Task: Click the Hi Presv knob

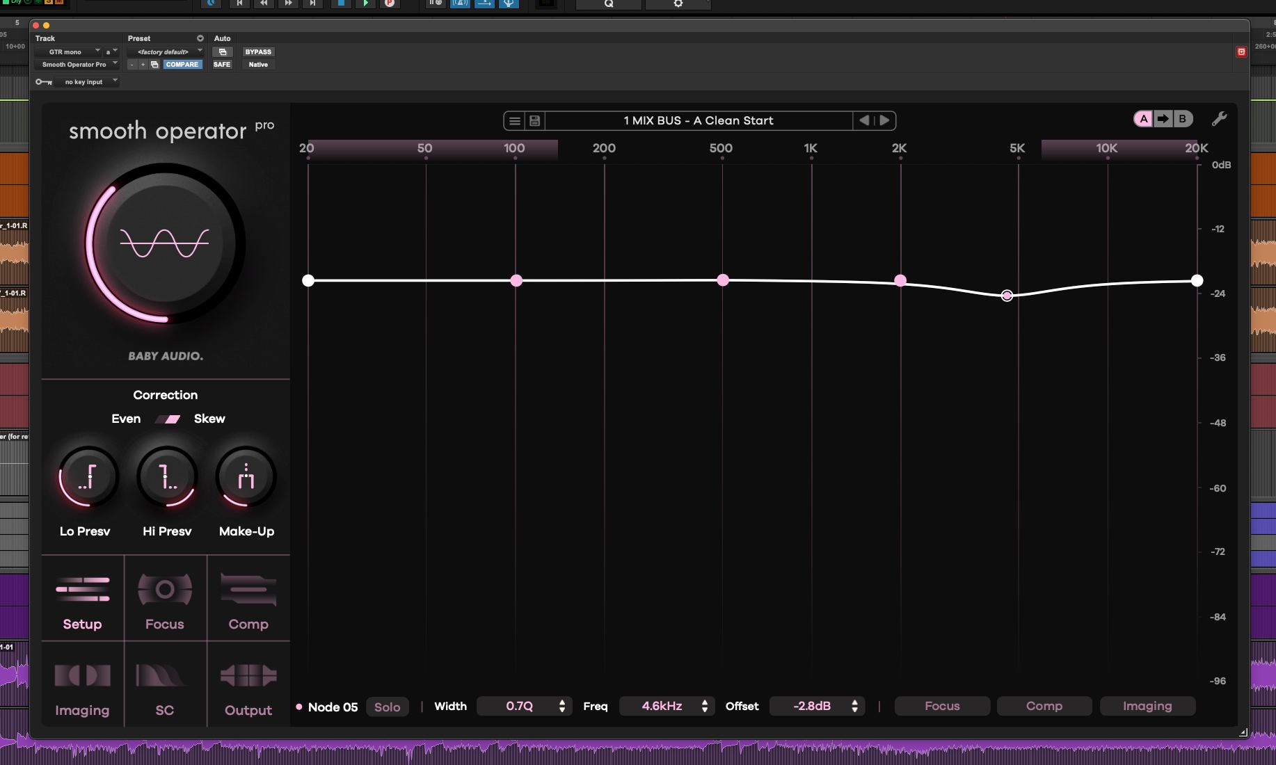Action: point(167,477)
